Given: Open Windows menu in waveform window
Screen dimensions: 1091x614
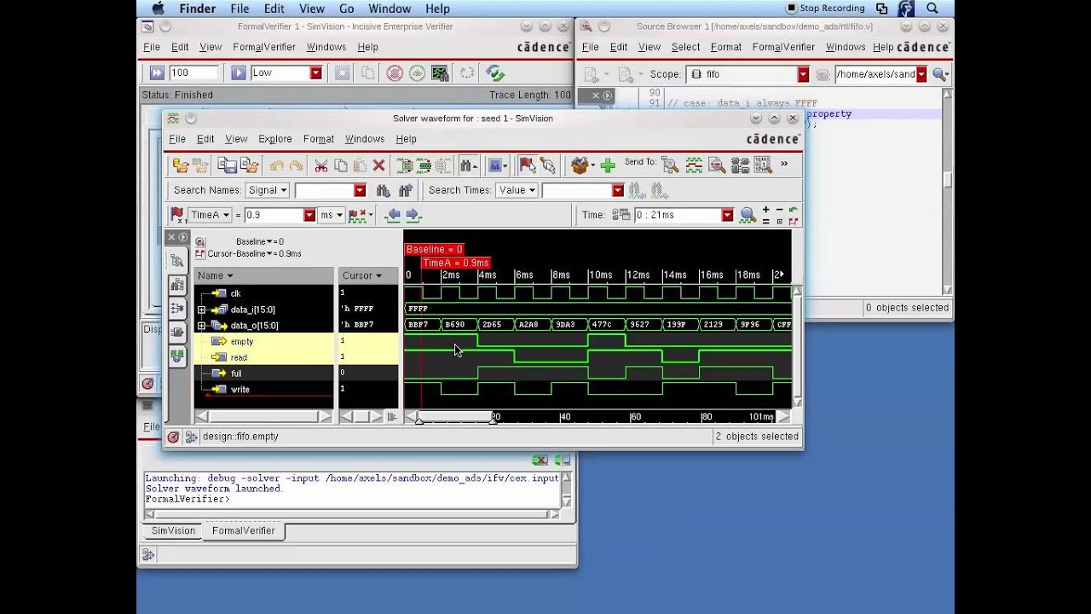Looking at the screenshot, I should point(365,139).
